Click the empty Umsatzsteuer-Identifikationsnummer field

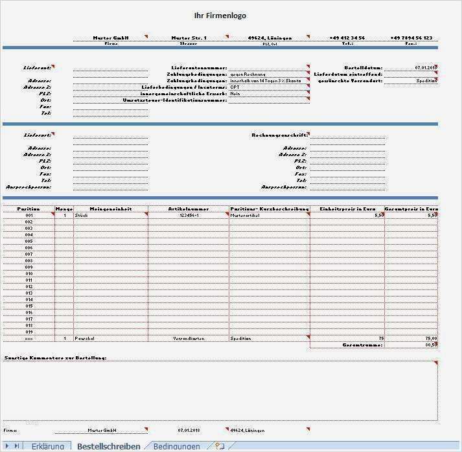(x=269, y=100)
